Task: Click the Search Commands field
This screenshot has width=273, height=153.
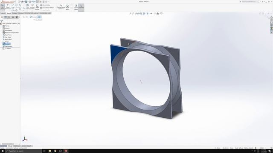Action: [x=249, y=2]
